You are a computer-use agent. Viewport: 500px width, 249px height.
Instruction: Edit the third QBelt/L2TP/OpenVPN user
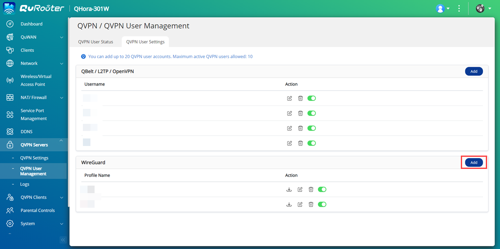coord(290,128)
